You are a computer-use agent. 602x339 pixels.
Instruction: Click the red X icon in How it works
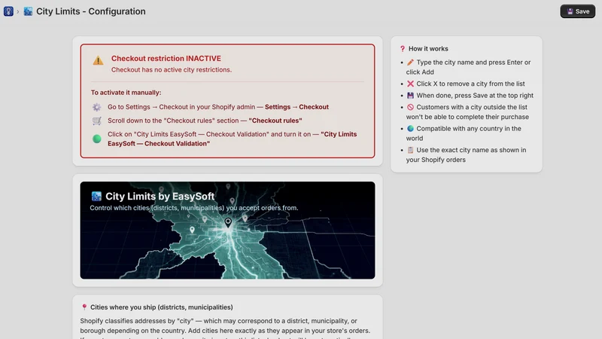click(x=410, y=84)
